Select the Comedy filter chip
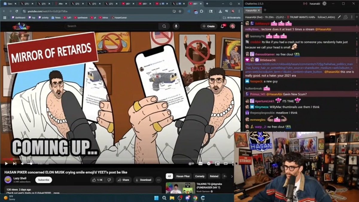 point(200,176)
